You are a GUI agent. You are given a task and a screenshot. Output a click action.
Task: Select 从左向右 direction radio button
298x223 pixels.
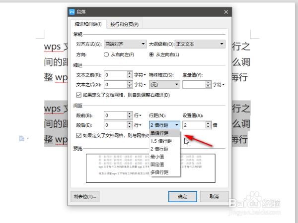click(x=151, y=55)
